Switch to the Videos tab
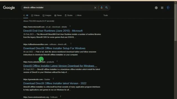Viewport: 177px width, 99px height. [x=35, y=15]
